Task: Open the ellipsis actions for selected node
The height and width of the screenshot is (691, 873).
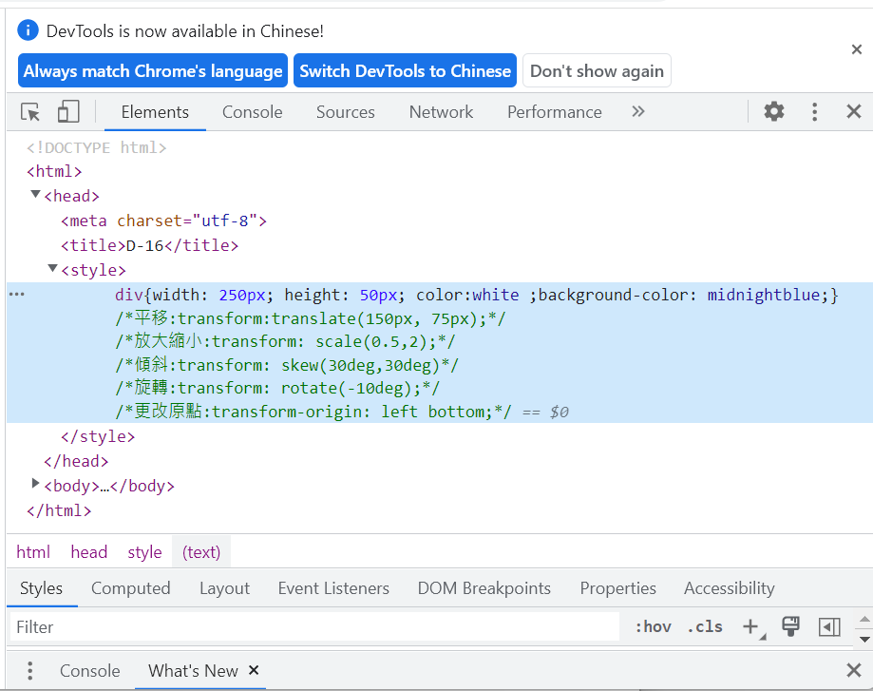Action: [17, 295]
